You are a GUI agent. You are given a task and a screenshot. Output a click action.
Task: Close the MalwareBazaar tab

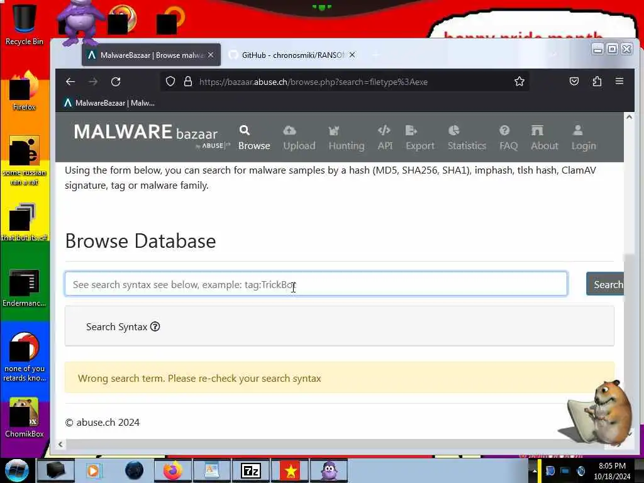[x=211, y=55]
